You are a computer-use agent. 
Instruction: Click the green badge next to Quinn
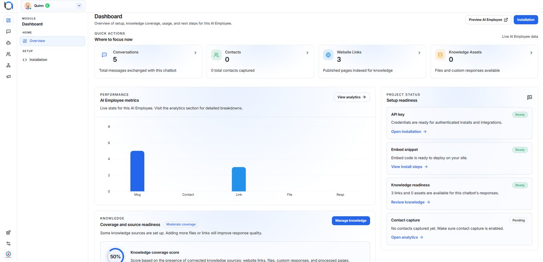click(48, 6)
